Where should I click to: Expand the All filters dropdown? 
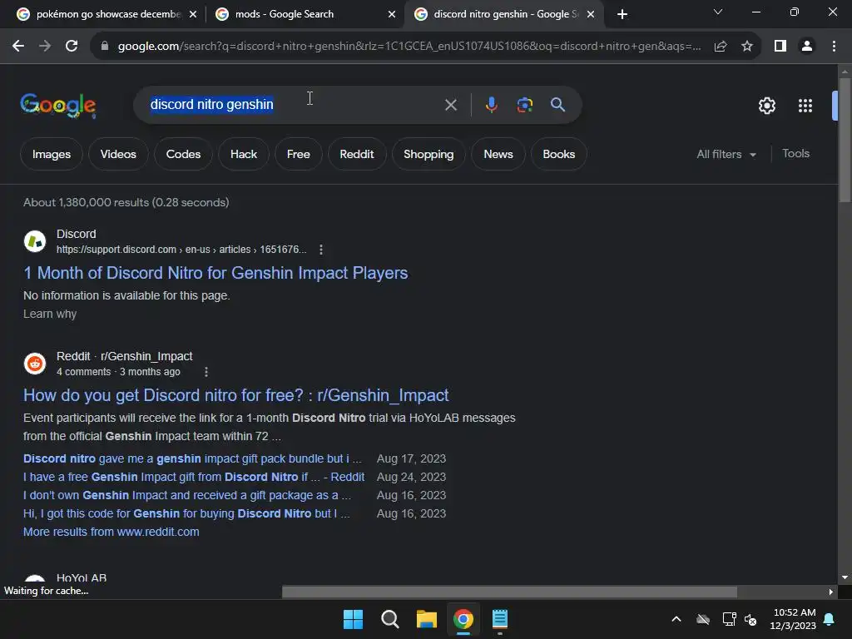(726, 154)
